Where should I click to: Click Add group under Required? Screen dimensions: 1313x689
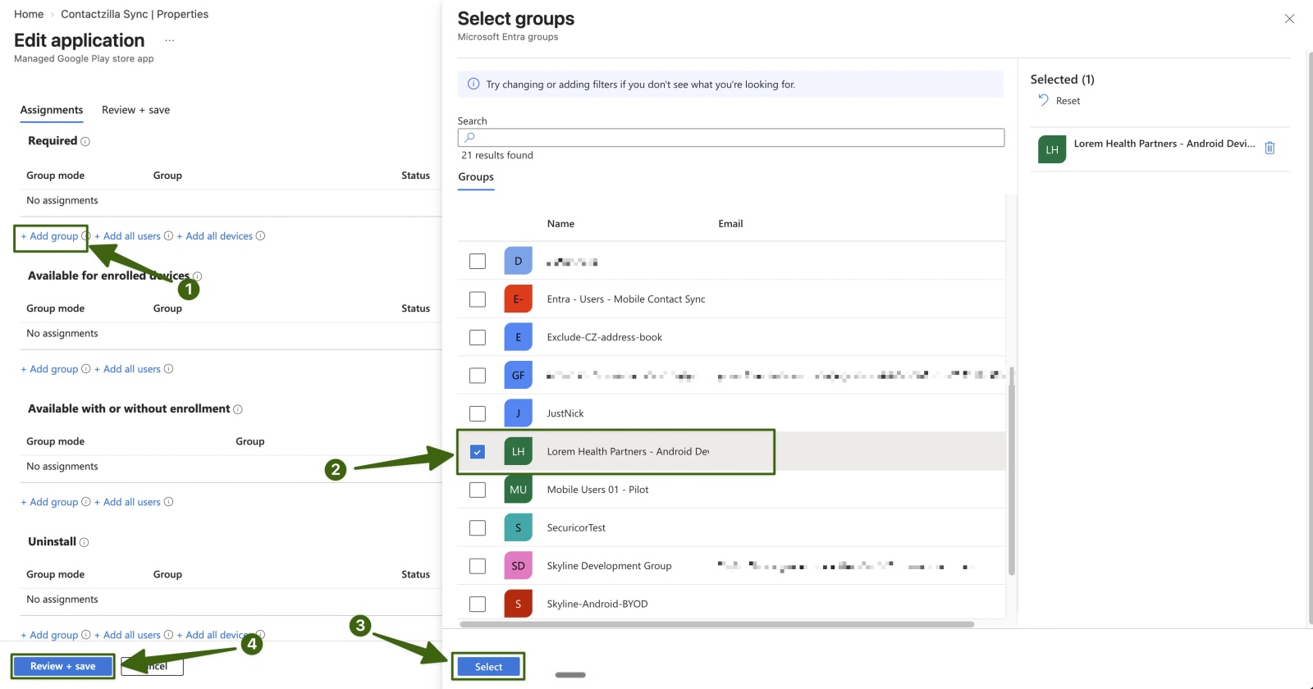[49, 236]
